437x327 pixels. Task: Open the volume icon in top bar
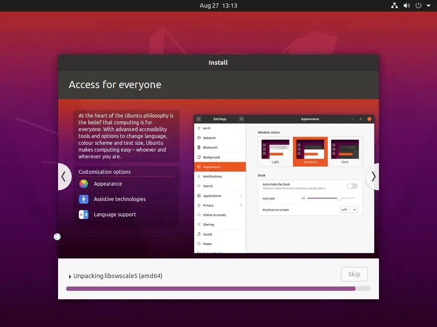point(407,6)
